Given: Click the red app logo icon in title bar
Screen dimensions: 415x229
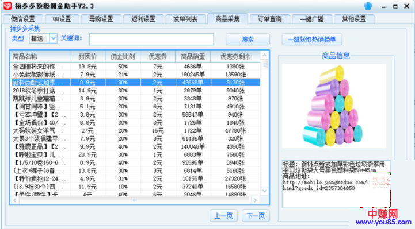Looking at the screenshot, I should click(x=7, y=6).
